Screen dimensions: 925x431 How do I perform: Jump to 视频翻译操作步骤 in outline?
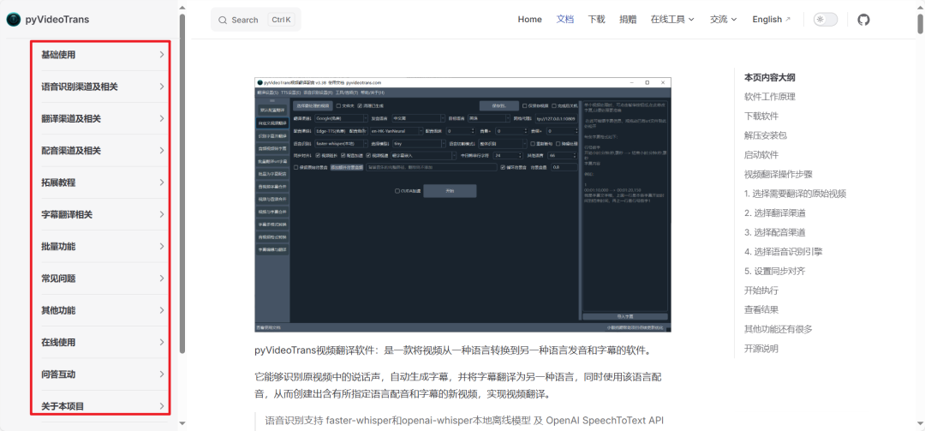coord(779,174)
